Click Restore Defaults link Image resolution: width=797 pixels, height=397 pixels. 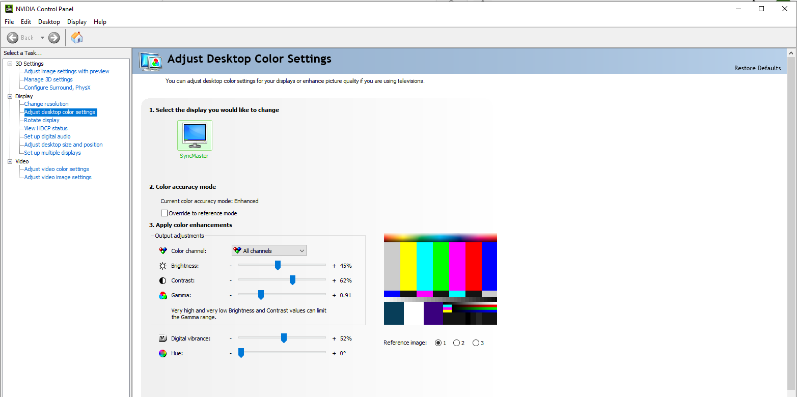(x=757, y=68)
